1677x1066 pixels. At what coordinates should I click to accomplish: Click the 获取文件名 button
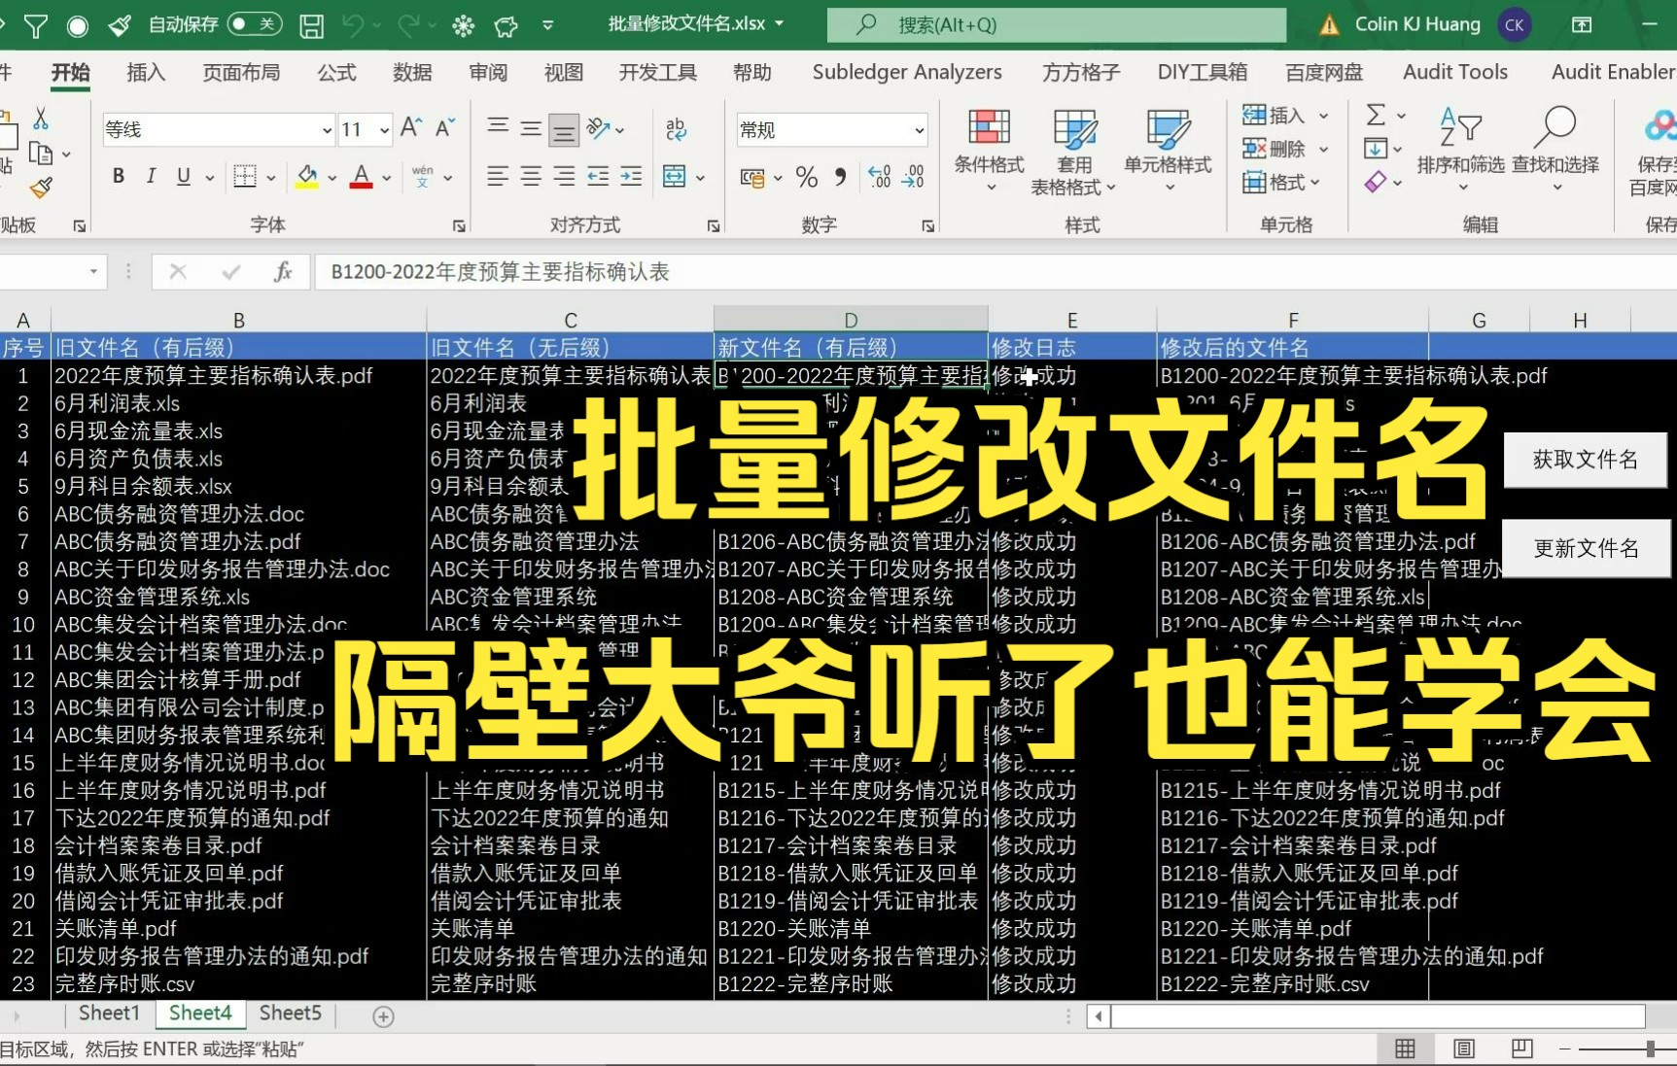(1586, 460)
